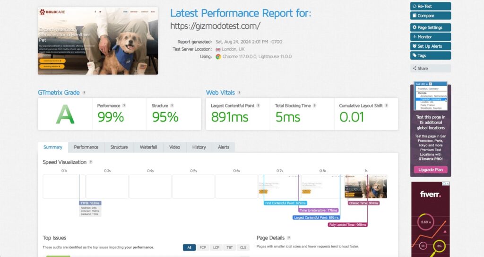Click the fiverr advertisement

pos(430,219)
